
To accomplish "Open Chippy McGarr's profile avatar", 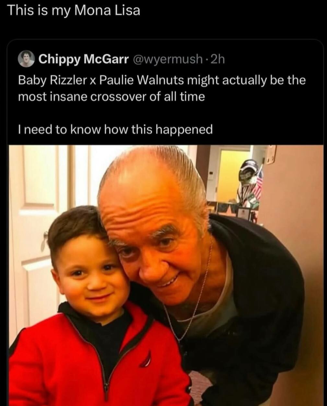I will click(x=27, y=59).
